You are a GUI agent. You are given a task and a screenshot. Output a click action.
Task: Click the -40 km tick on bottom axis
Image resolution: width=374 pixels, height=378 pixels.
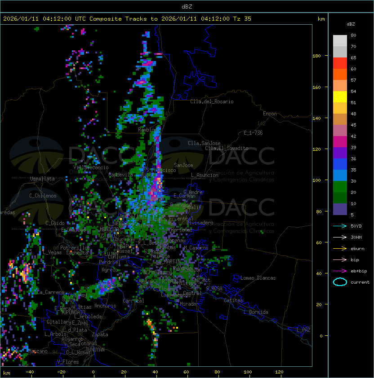point(30,372)
